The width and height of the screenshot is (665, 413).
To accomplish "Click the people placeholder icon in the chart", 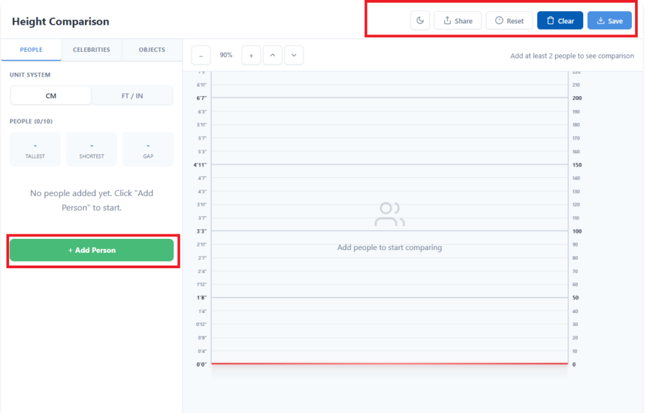I will (389, 214).
